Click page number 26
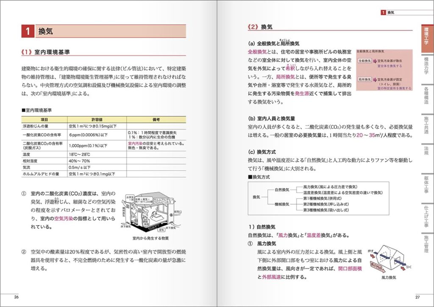The width and height of the screenshot is (434, 307). 17,297
